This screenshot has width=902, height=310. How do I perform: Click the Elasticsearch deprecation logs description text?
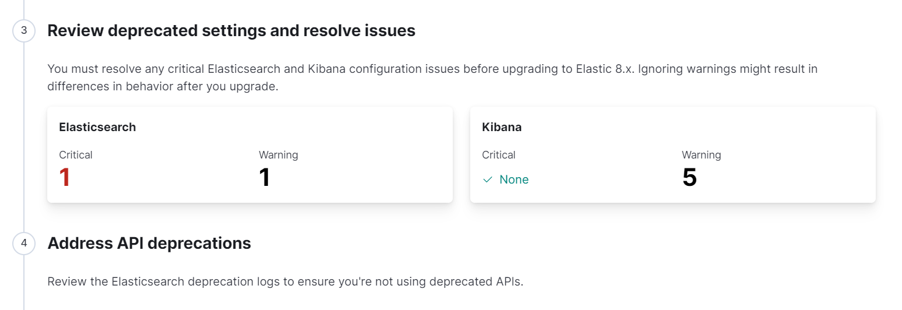[x=285, y=282]
